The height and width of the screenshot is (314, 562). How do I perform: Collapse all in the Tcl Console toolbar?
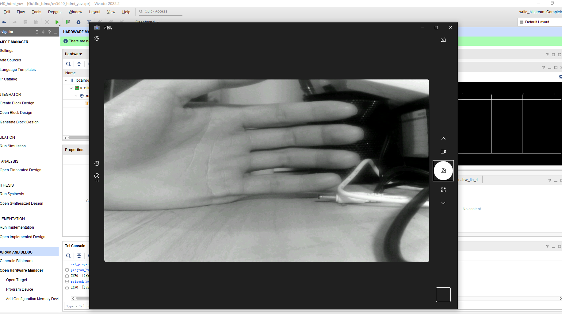[x=79, y=256]
